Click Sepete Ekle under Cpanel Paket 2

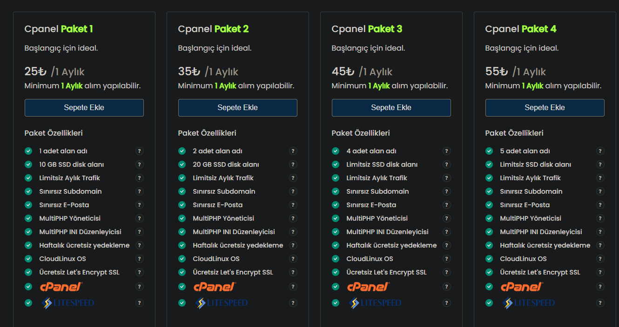238,108
